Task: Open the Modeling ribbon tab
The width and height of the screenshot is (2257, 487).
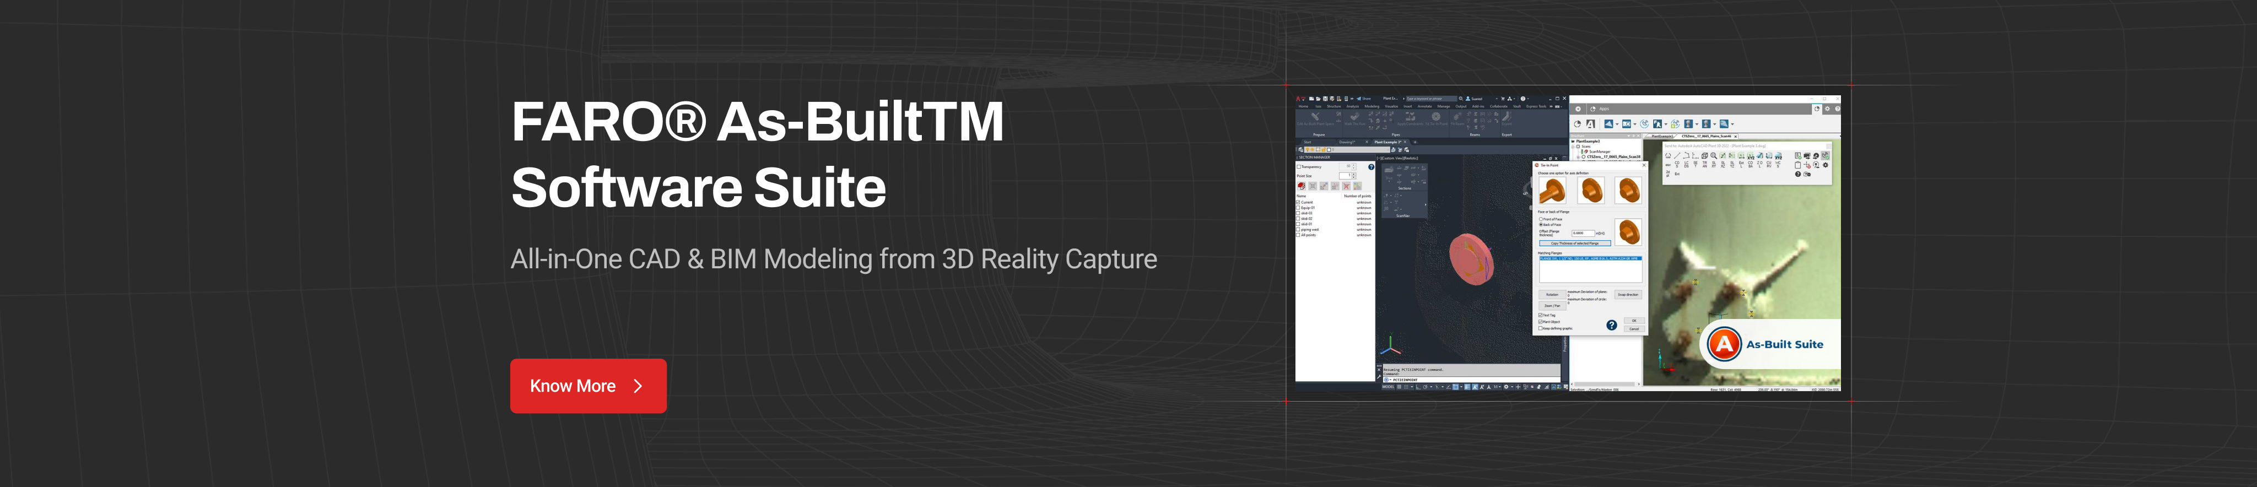Action: [1372, 106]
